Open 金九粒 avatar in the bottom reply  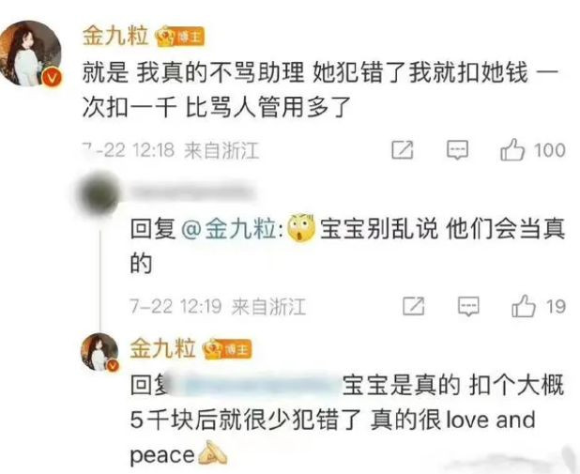pos(99,352)
